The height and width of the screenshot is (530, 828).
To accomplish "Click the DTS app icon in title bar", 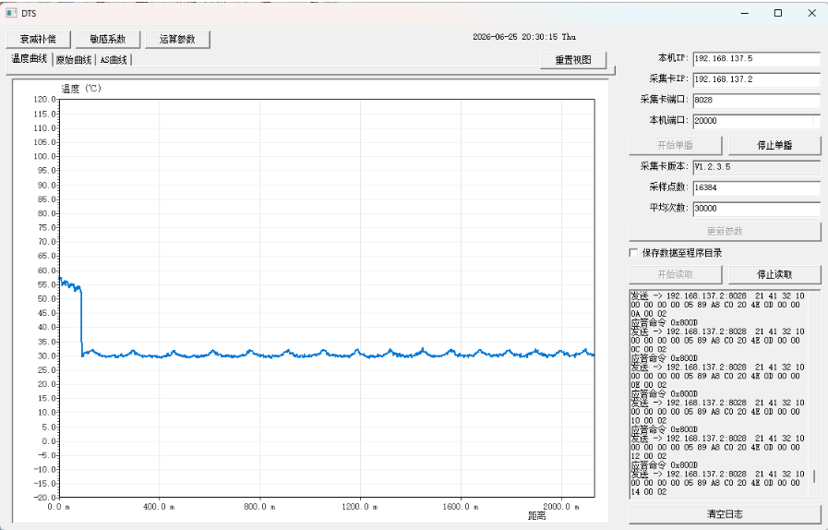I will 11,13.
